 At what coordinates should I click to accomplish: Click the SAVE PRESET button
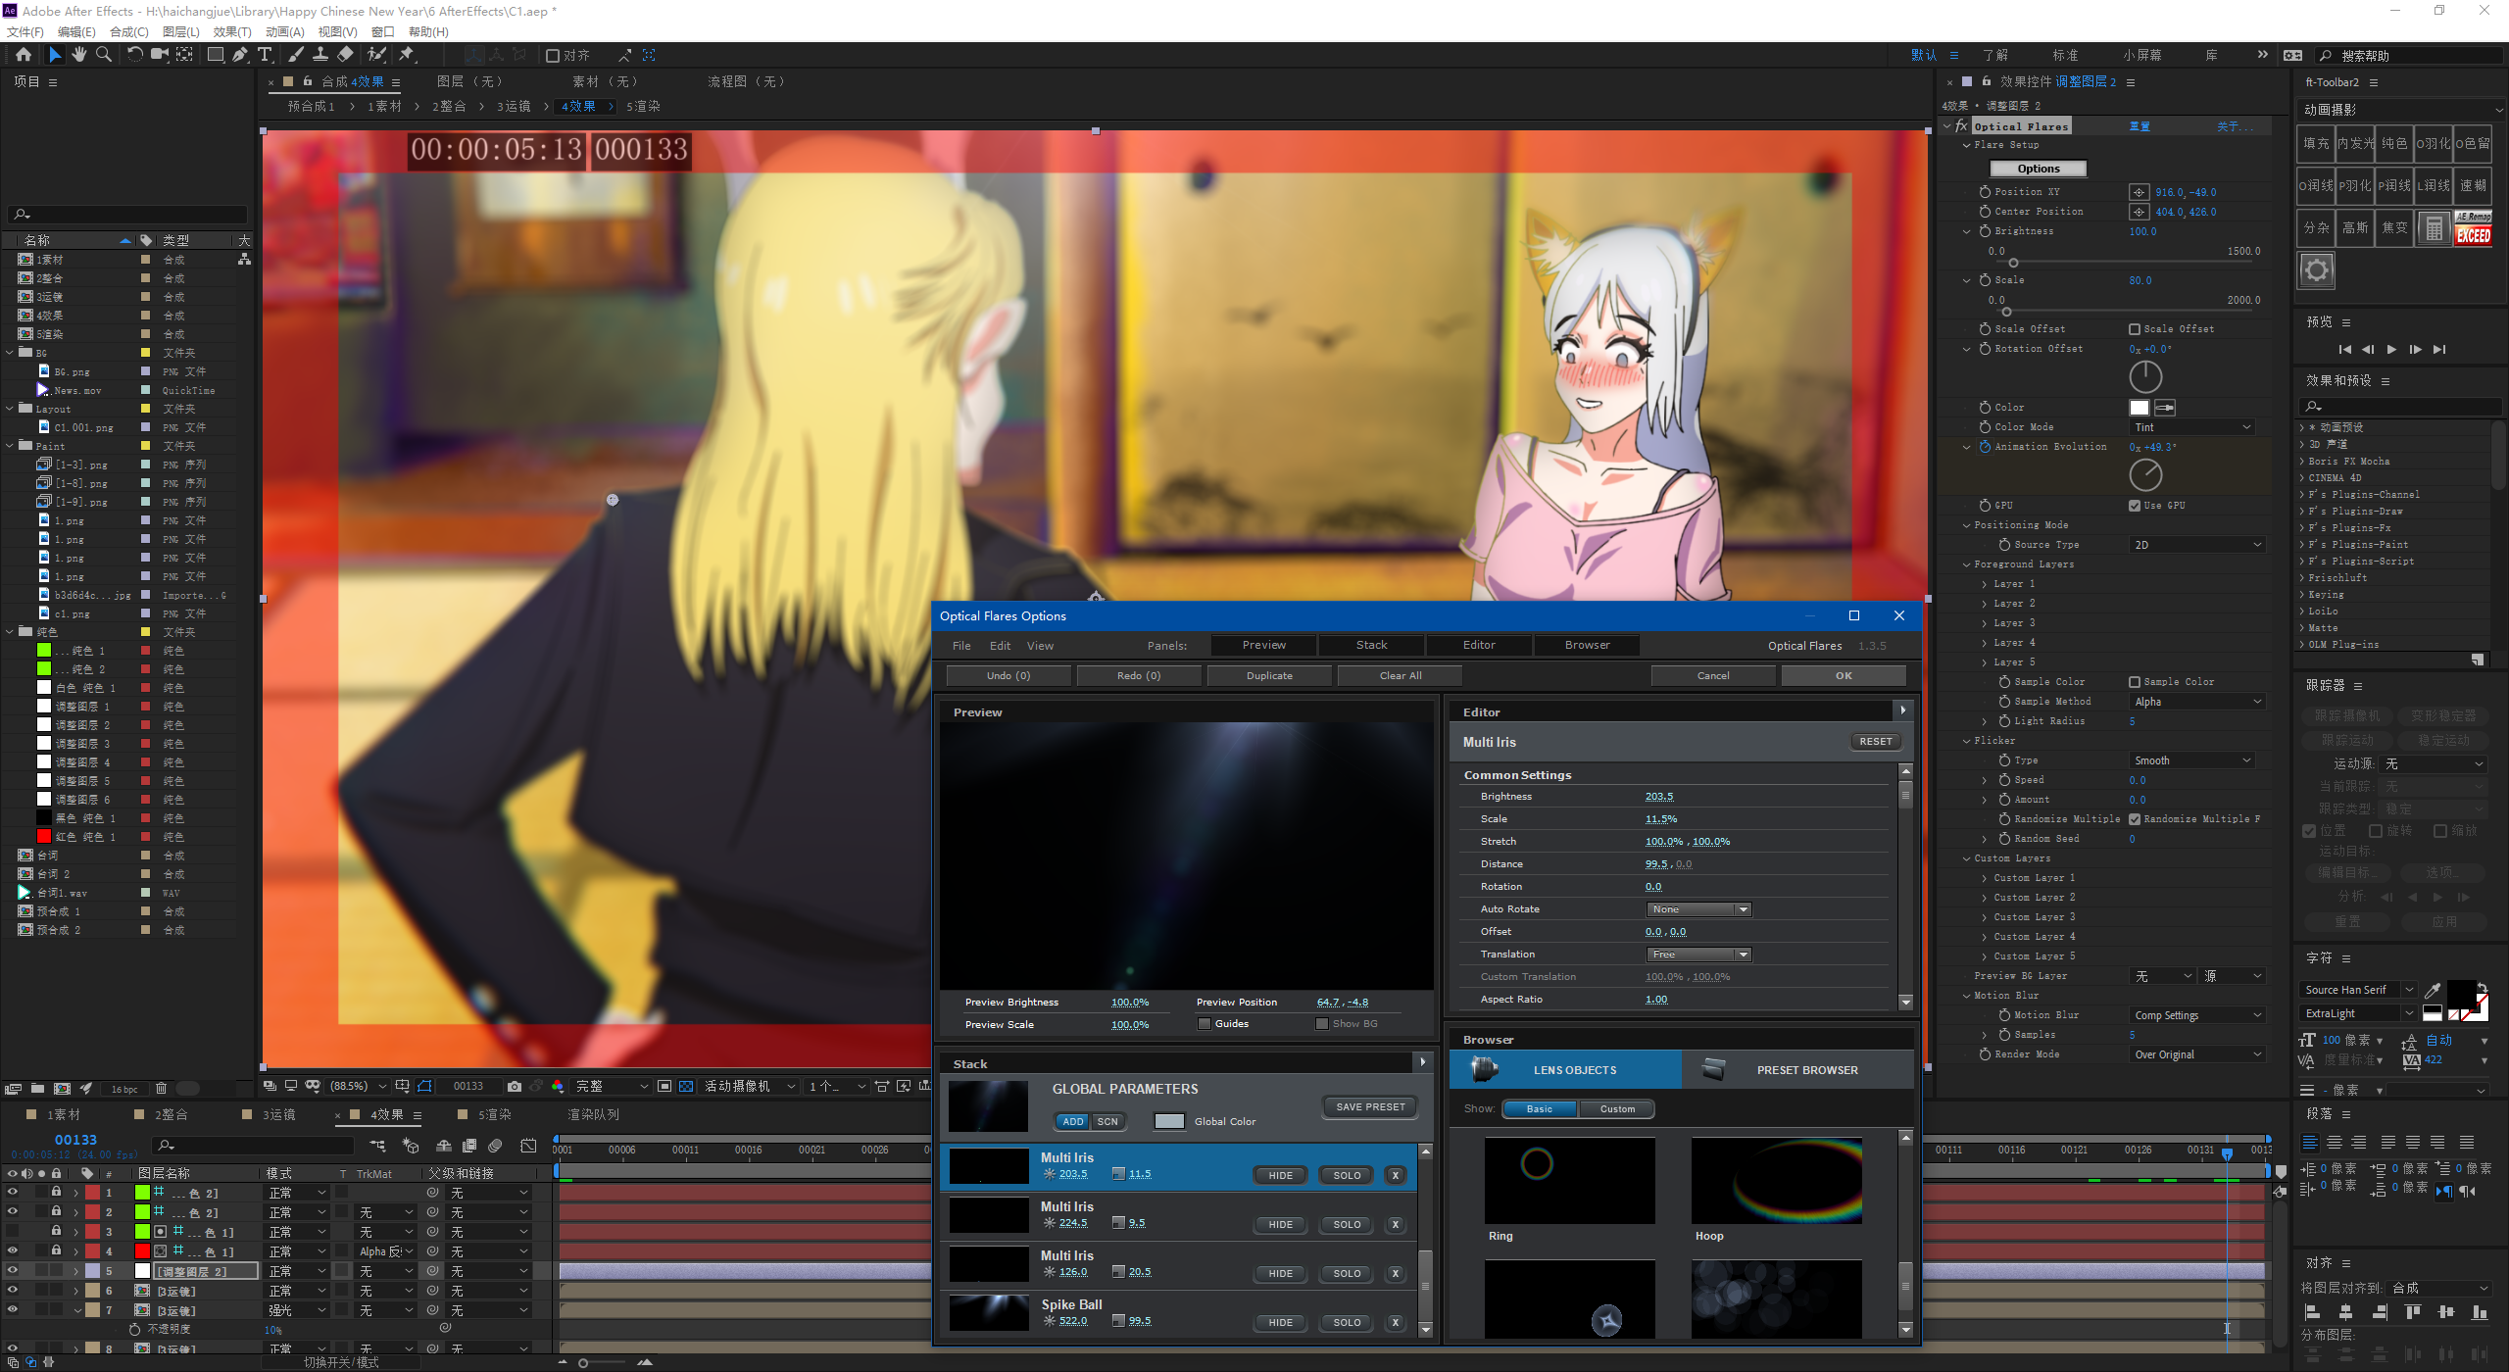point(1370,1107)
